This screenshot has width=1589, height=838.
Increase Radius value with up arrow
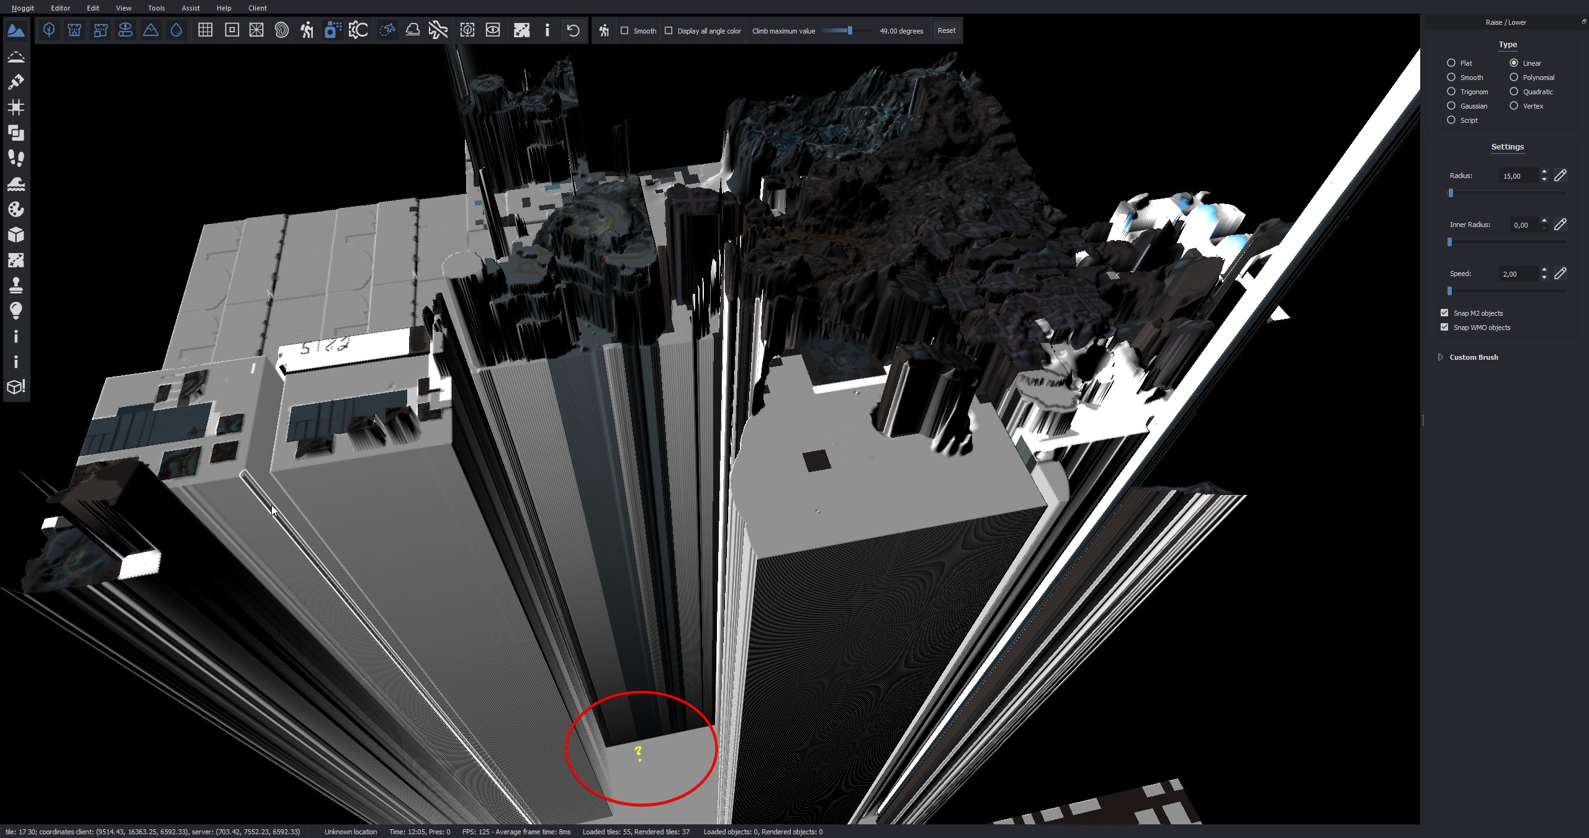1544,172
